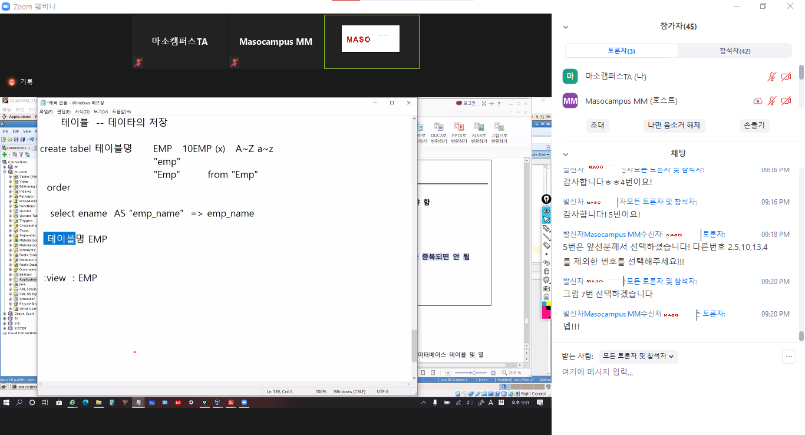
Task: Switch to the 참석자(42) attendees tab
Action: coord(735,51)
